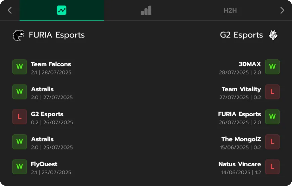This screenshot has height=186, width=292.
Task: Click the W badge beside FURIA Esports match
Action: (272, 117)
